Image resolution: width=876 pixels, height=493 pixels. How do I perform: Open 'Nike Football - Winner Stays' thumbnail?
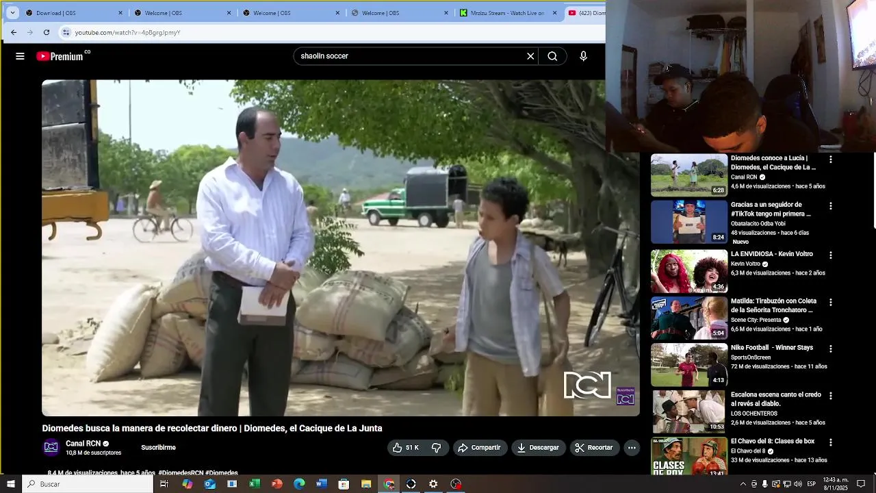point(688,365)
